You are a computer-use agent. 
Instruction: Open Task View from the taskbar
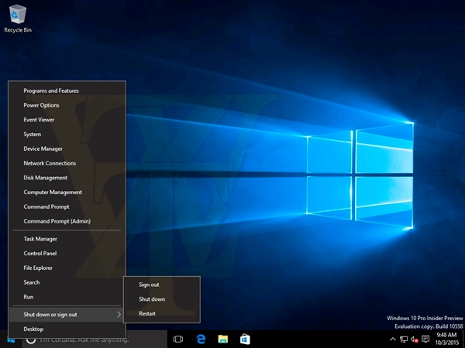pyautogui.click(x=178, y=339)
